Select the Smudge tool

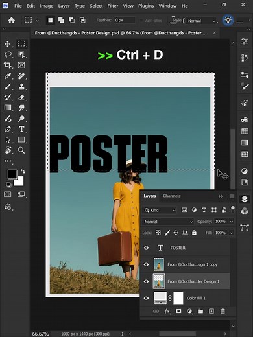point(21,108)
